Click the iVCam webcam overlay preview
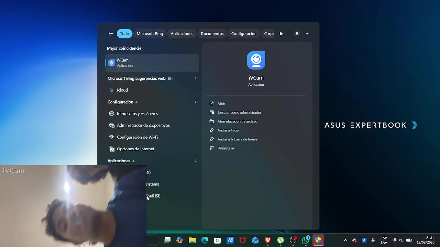Image resolution: width=440 pixels, height=247 pixels. [73, 206]
